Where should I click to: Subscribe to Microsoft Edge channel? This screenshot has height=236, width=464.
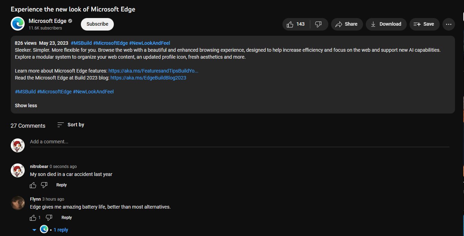[97, 24]
